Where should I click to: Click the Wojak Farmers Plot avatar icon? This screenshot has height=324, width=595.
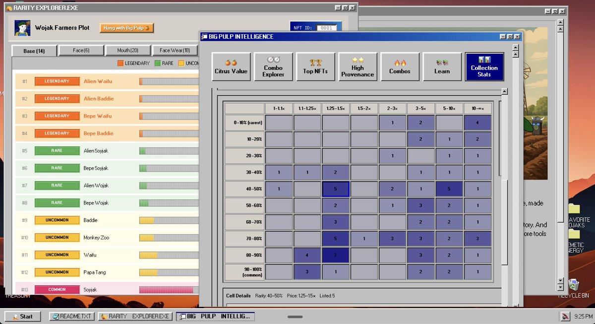22,28
